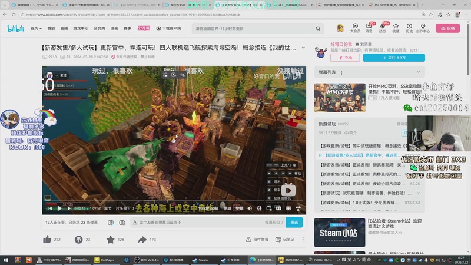Open the 首页 dropdown menu

coord(36,28)
